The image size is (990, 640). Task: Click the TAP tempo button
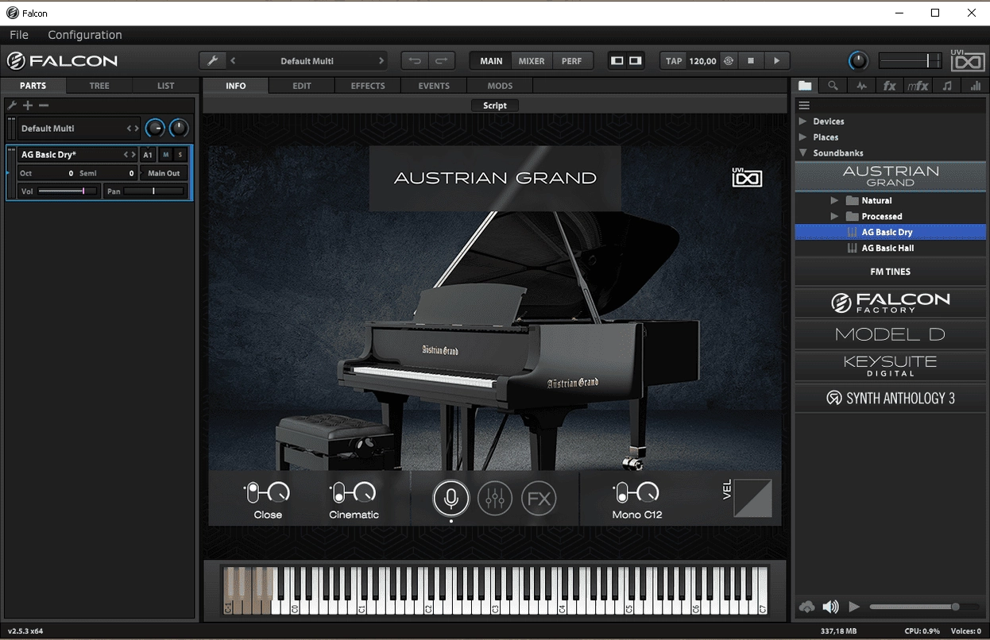point(674,61)
